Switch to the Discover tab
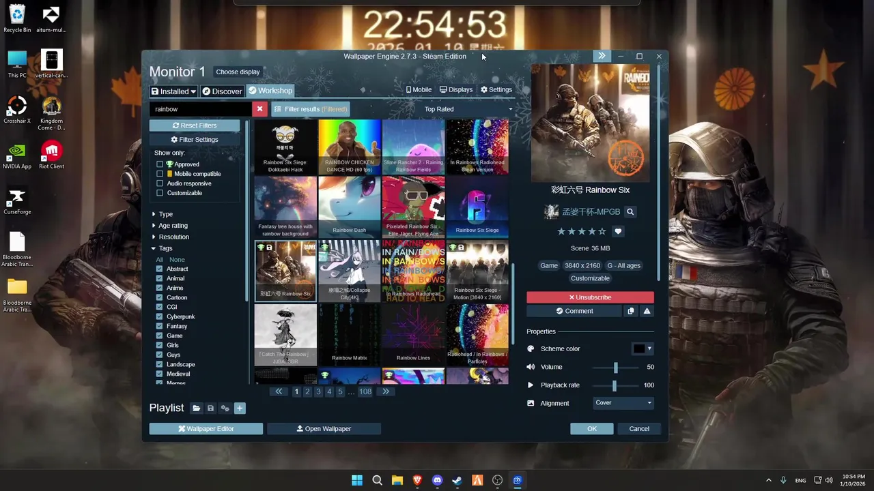 click(222, 91)
